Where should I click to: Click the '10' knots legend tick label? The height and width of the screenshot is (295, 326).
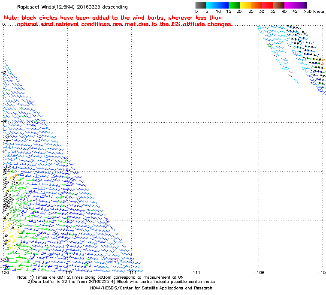point(218,12)
